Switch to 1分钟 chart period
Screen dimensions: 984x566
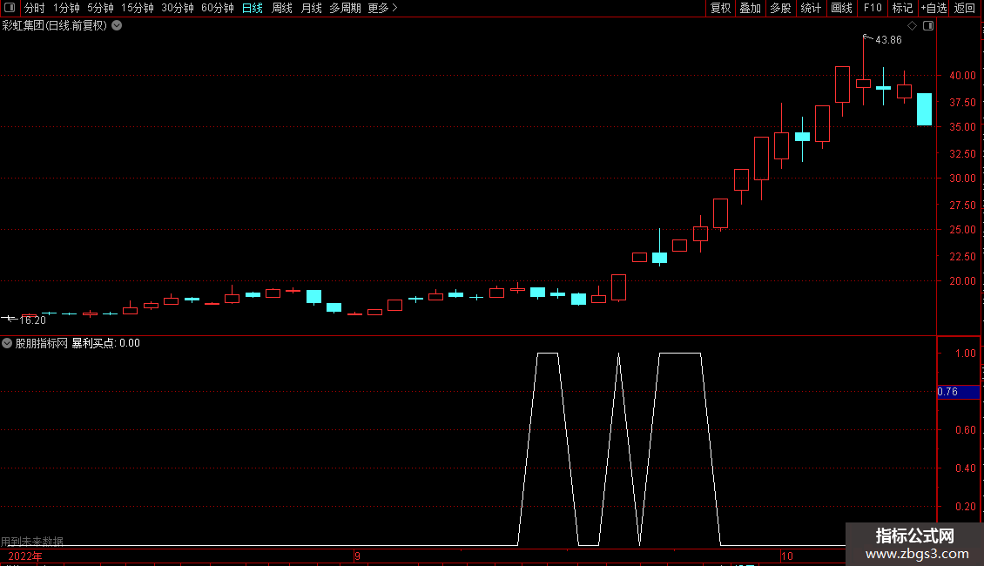tap(66, 8)
